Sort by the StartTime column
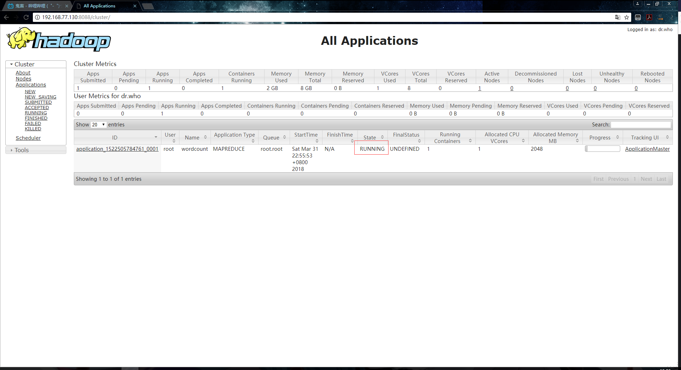The width and height of the screenshot is (681, 370). point(306,137)
